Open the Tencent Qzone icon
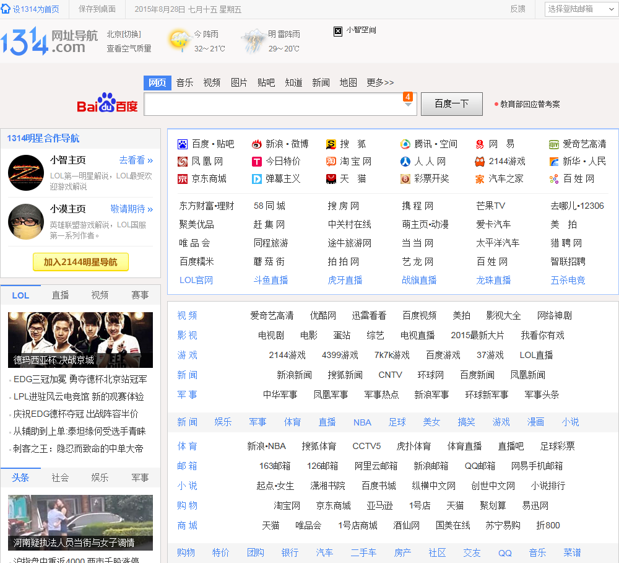Screen dimensions: 619x563 click(x=405, y=144)
